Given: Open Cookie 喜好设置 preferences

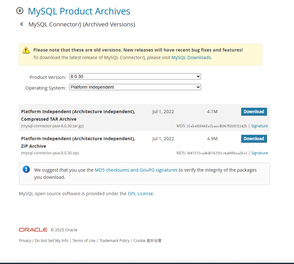Looking at the screenshot, I should click(x=147, y=241).
